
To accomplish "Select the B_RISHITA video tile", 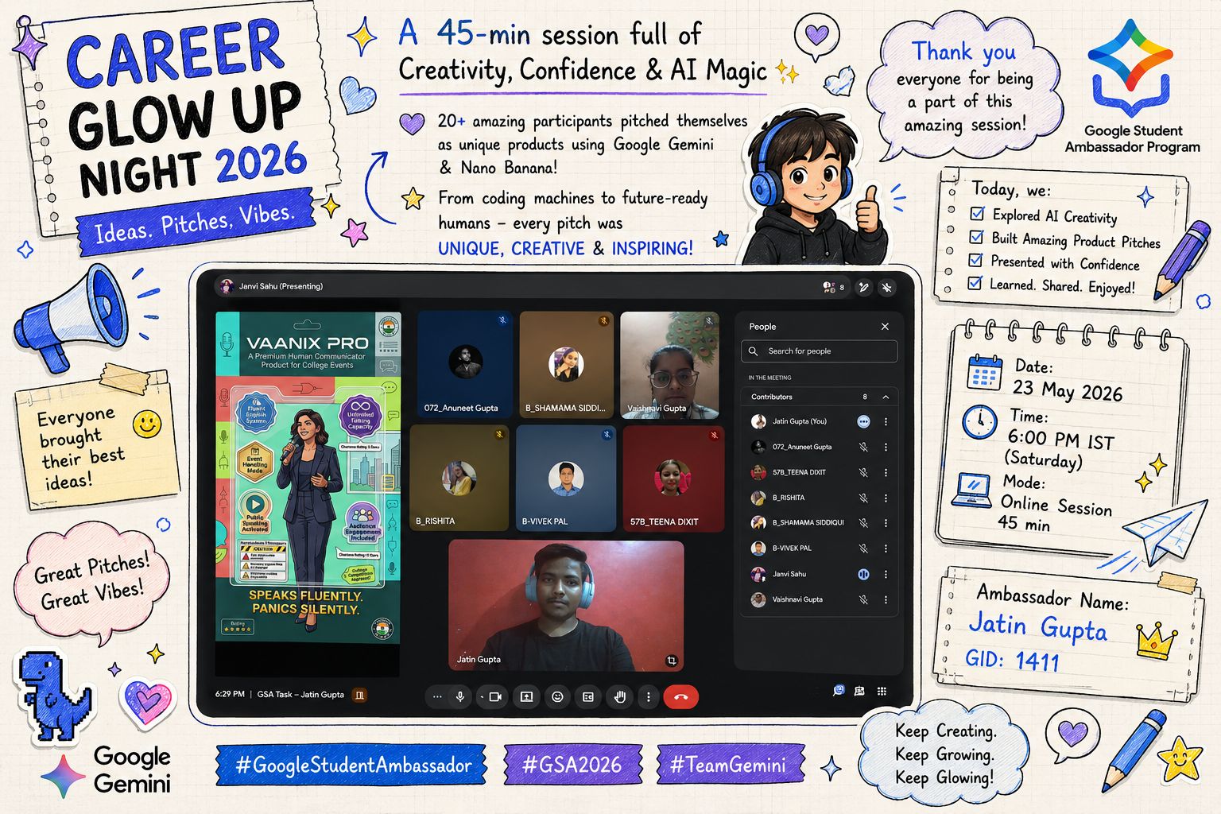I will click(459, 478).
